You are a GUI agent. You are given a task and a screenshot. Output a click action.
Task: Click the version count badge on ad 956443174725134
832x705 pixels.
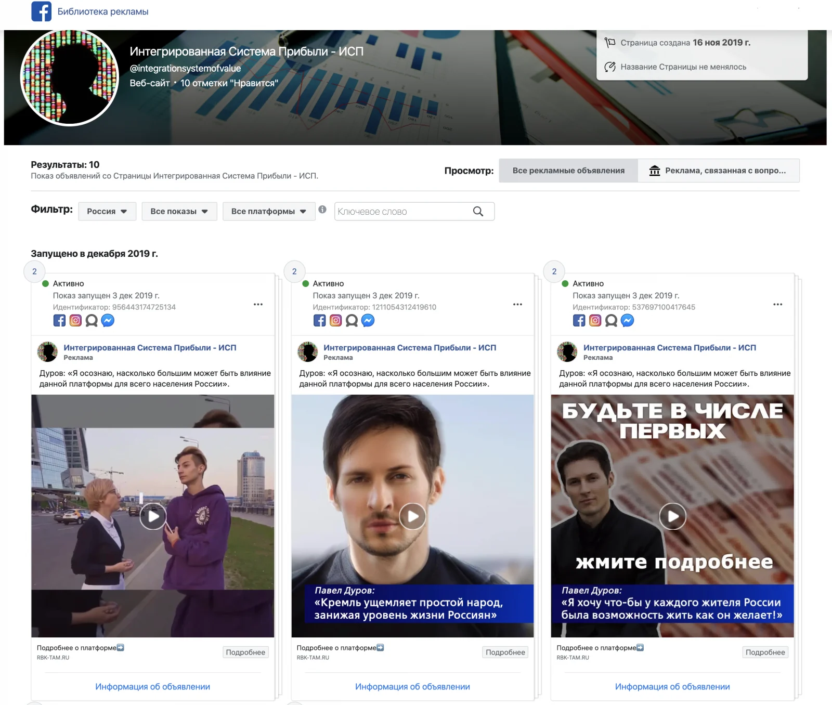34,271
